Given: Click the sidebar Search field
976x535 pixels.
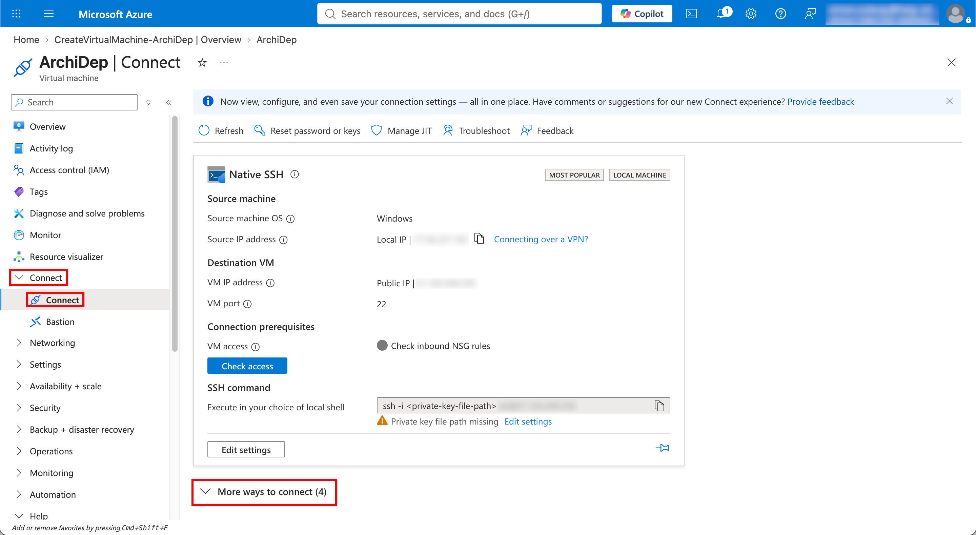Looking at the screenshot, I should click(x=74, y=102).
